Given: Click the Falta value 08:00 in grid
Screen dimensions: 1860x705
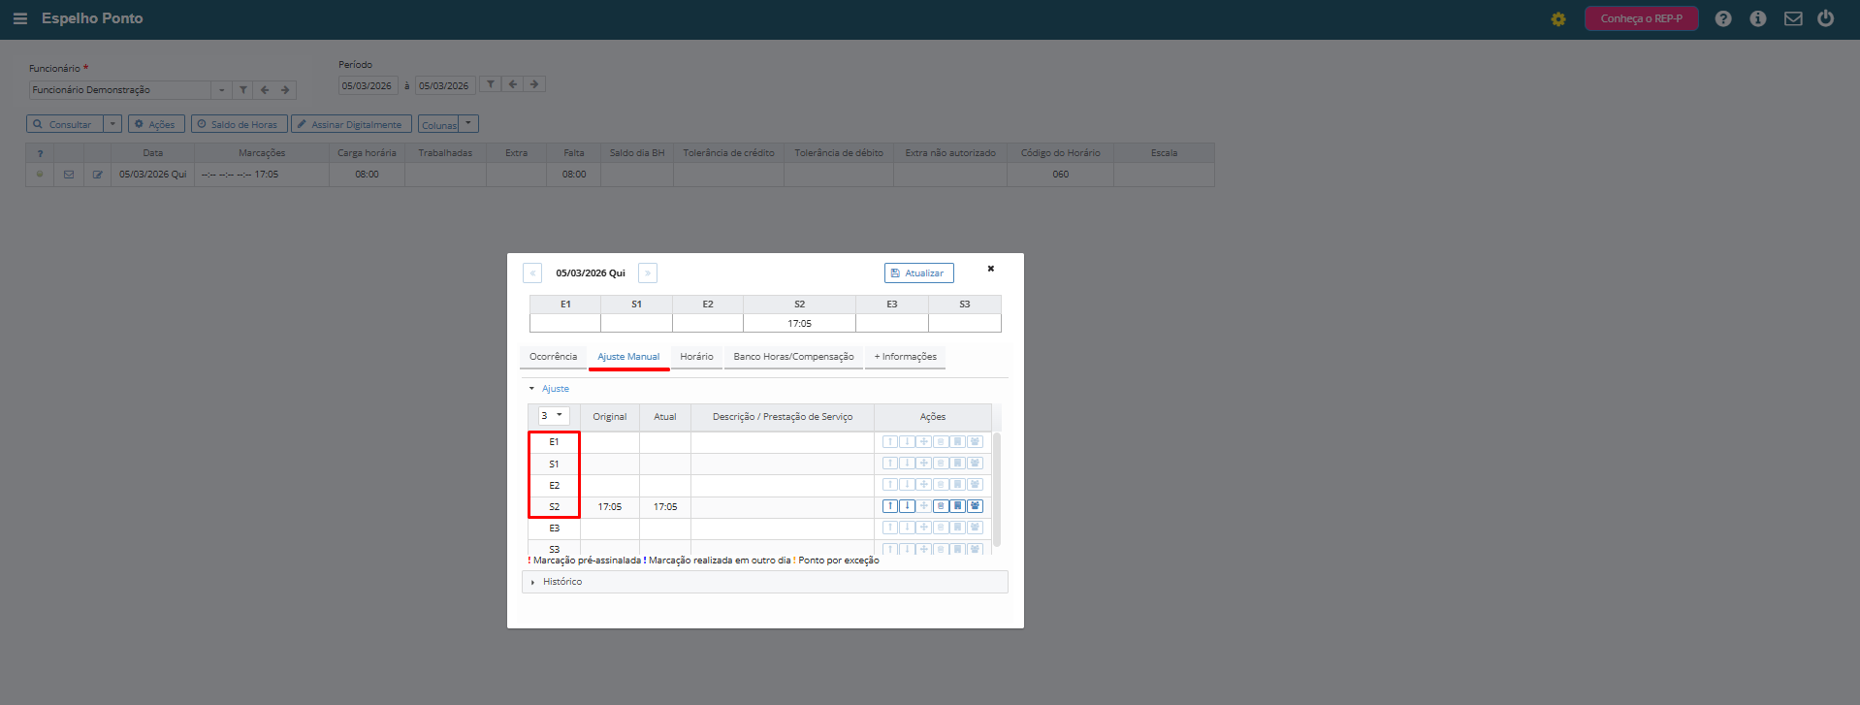Looking at the screenshot, I should [574, 175].
